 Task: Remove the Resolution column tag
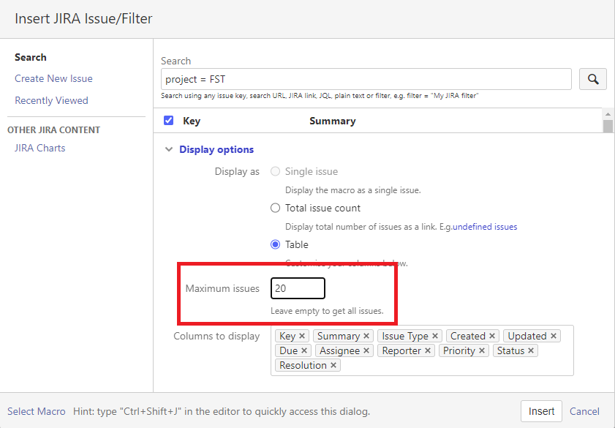[x=332, y=366]
